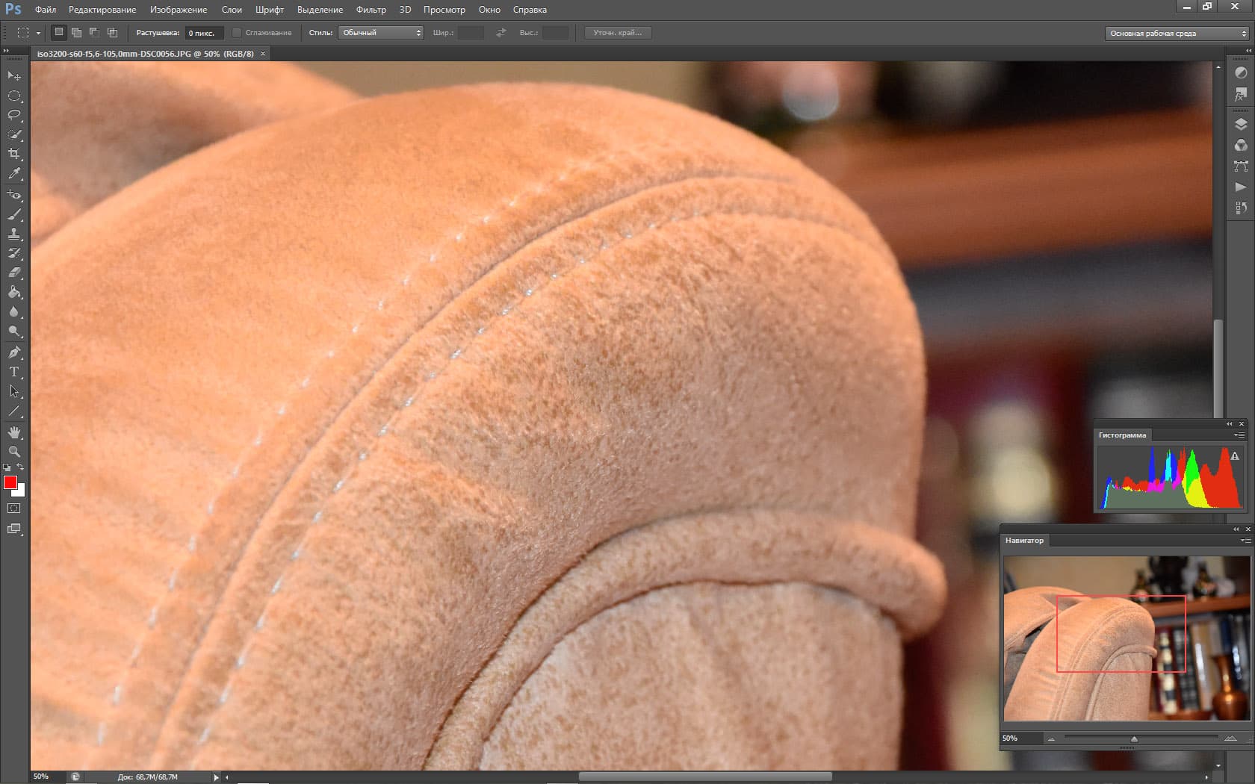The image size is (1255, 784).
Task: Select the Eyedropper tool
Action: (14, 174)
